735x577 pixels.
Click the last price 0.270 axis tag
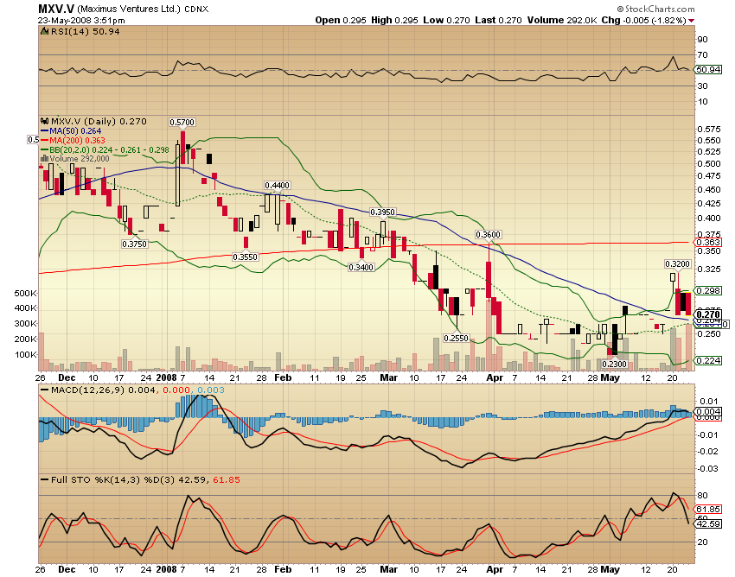point(708,314)
